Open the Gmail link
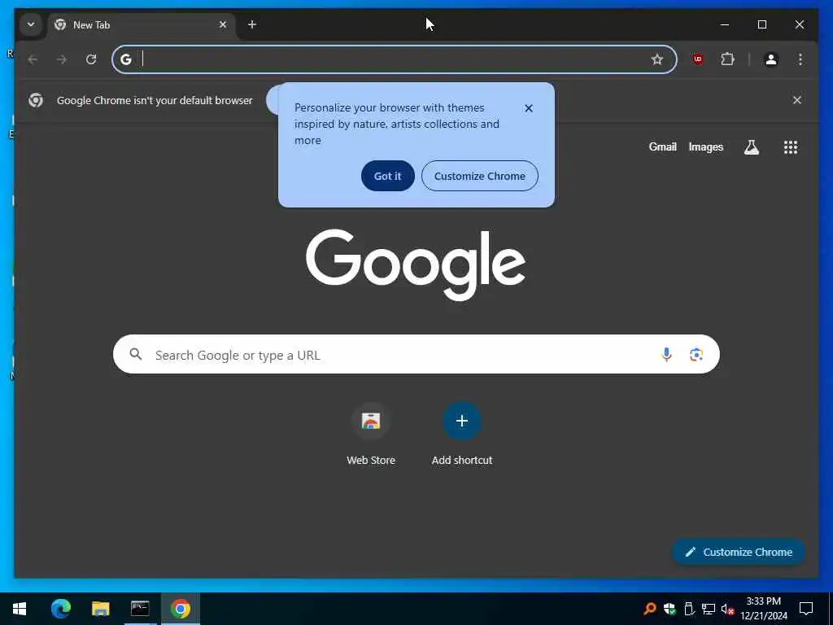 click(662, 146)
